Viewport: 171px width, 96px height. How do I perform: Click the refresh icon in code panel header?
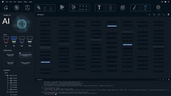[166, 80]
